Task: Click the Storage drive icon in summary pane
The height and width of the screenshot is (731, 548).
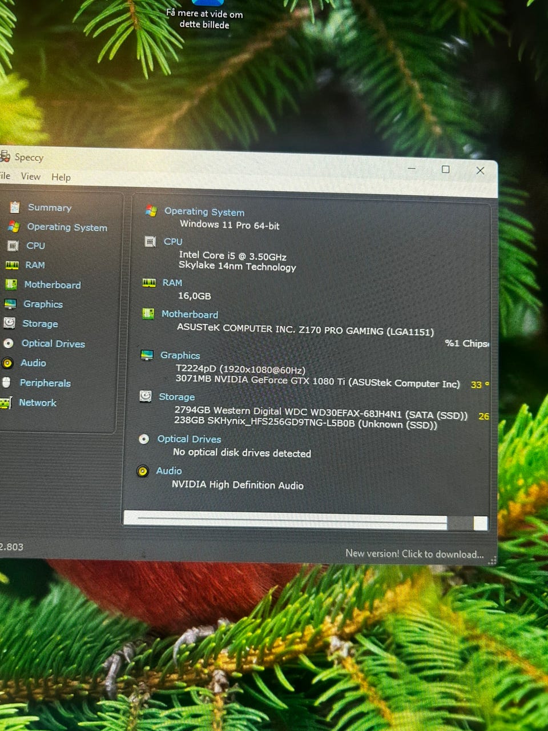Action: [x=146, y=396]
